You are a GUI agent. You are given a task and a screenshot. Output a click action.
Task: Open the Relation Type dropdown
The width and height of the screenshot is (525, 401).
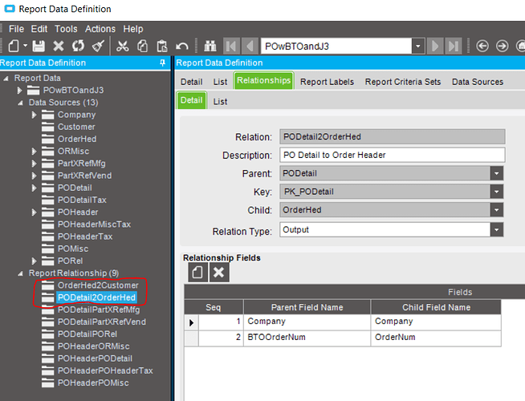point(497,230)
